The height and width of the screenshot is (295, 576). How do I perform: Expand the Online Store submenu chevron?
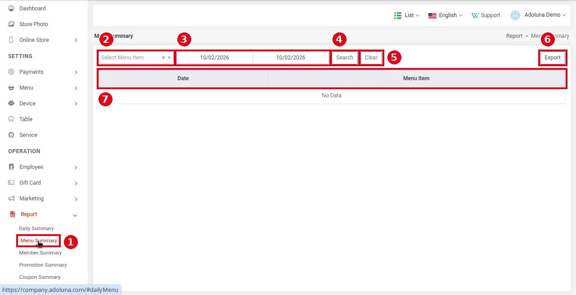click(x=76, y=40)
